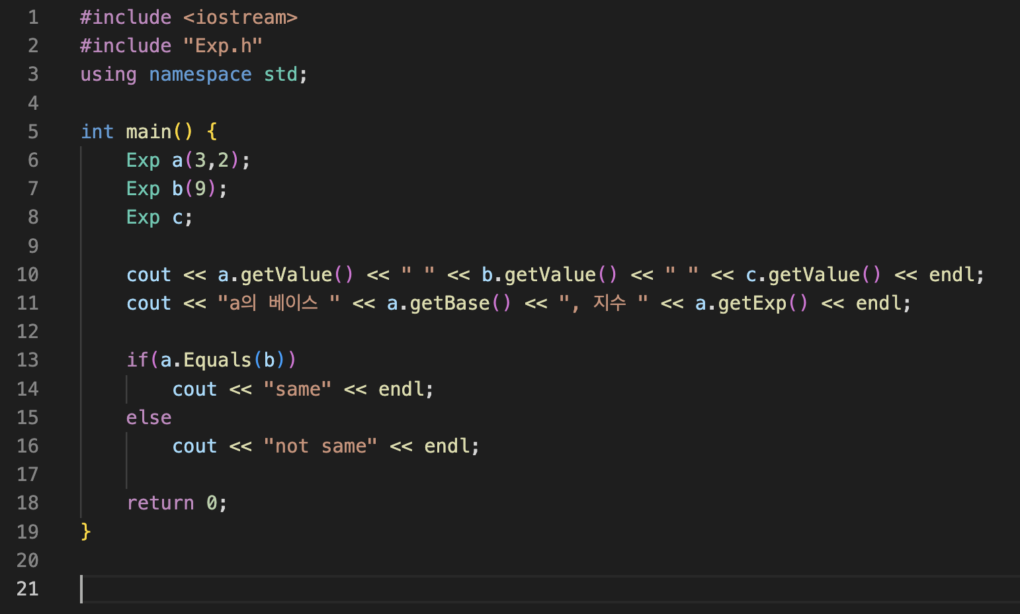Click the 'std' identifier on line 3
The height and width of the screenshot is (614, 1020).
[x=280, y=74]
